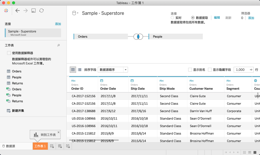The height and width of the screenshot is (155, 260).
Task: Click the Ship Date calendar type icon
Action: click(132, 81)
